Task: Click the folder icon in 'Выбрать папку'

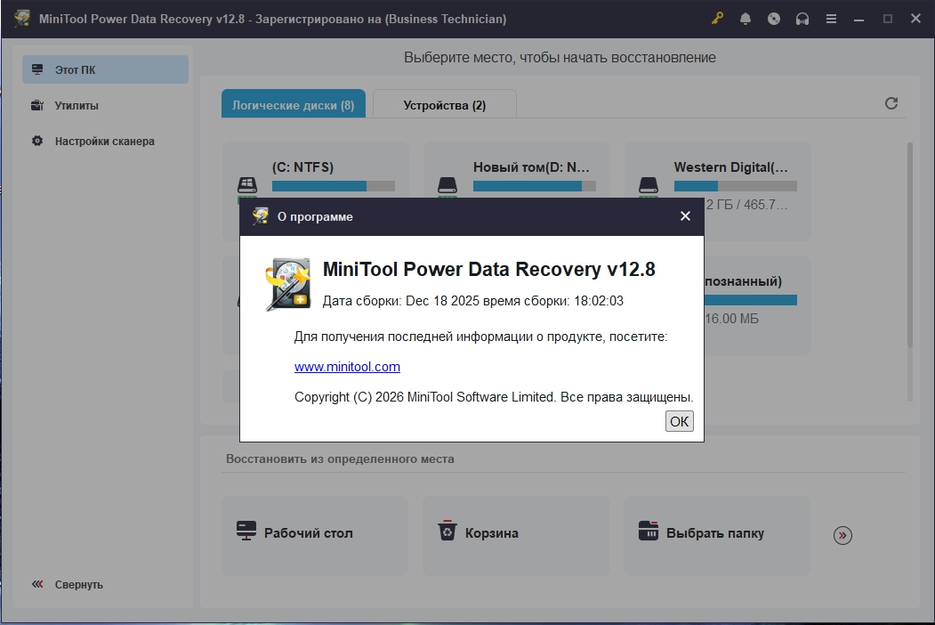Action: coord(649,531)
